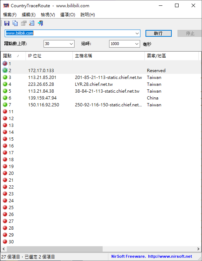Click hostname LYR.28.chief.net.tw

94,84
